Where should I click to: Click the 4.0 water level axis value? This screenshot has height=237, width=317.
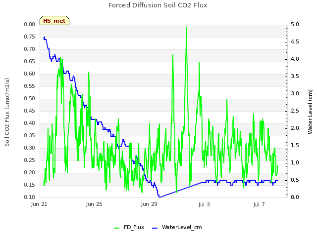pyautogui.click(x=295, y=59)
